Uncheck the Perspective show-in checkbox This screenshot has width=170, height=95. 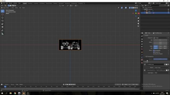pos(154,52)
